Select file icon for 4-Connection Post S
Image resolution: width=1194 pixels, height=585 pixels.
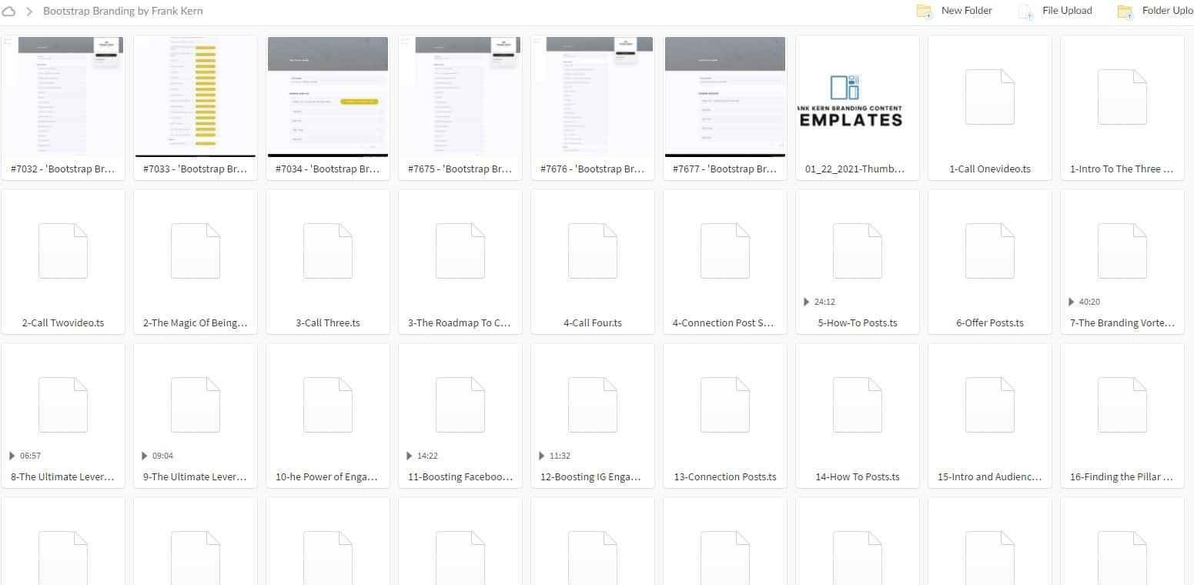pyautogui.click(x=725, y=250)
